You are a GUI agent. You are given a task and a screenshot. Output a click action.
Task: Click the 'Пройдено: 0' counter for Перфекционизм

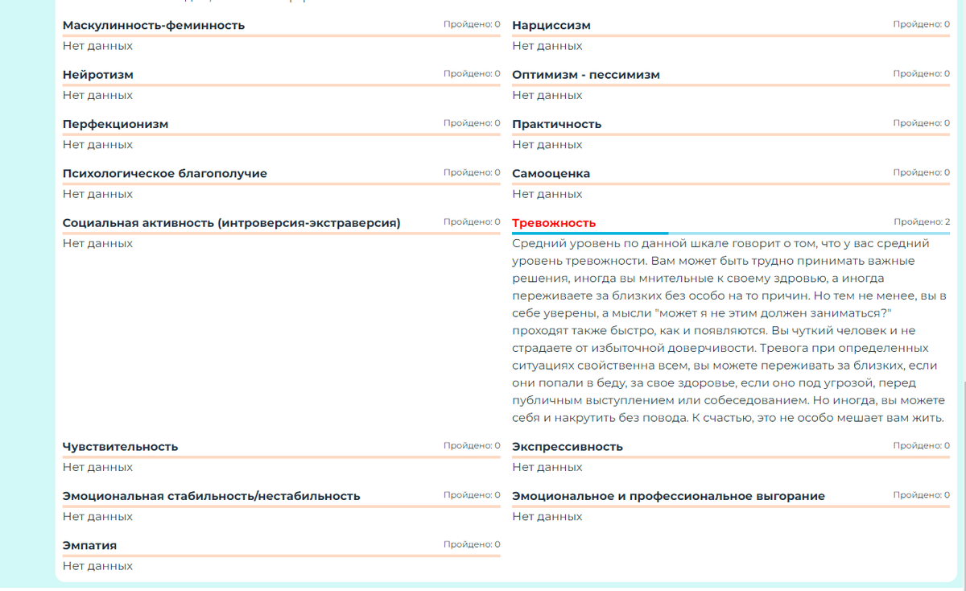472,122
